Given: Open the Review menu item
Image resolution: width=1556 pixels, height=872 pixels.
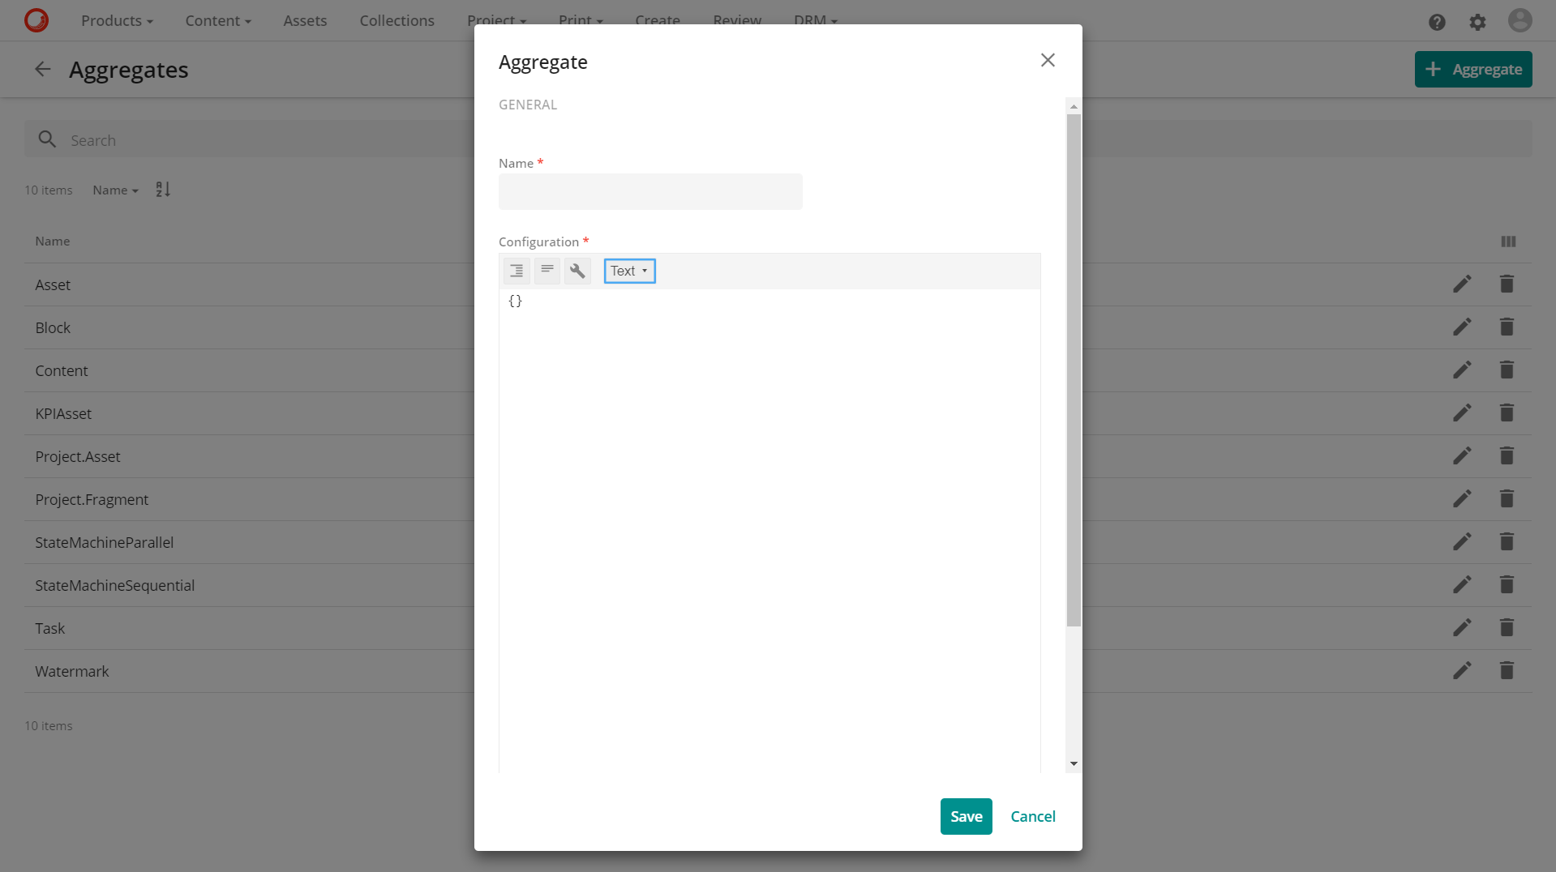Looking at the screenshot, I should tap(737, 19).
